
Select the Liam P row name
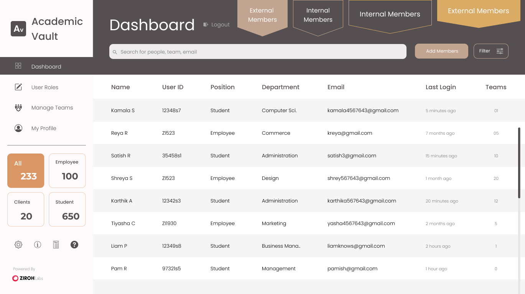[119, 246]
